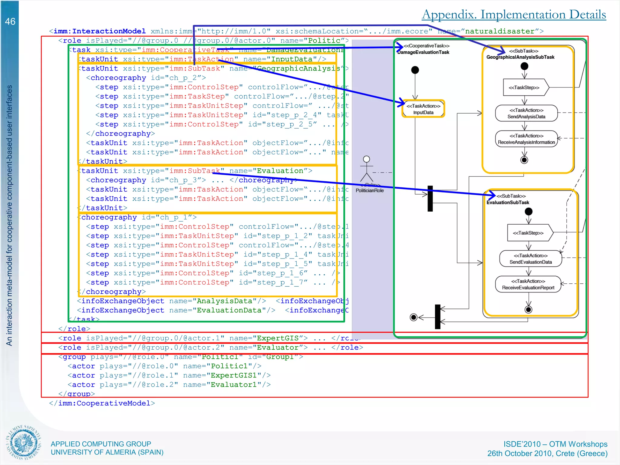
Task: Select the ReceiveEvaluationReport TaskAction node
Action: tap(528, 284)
